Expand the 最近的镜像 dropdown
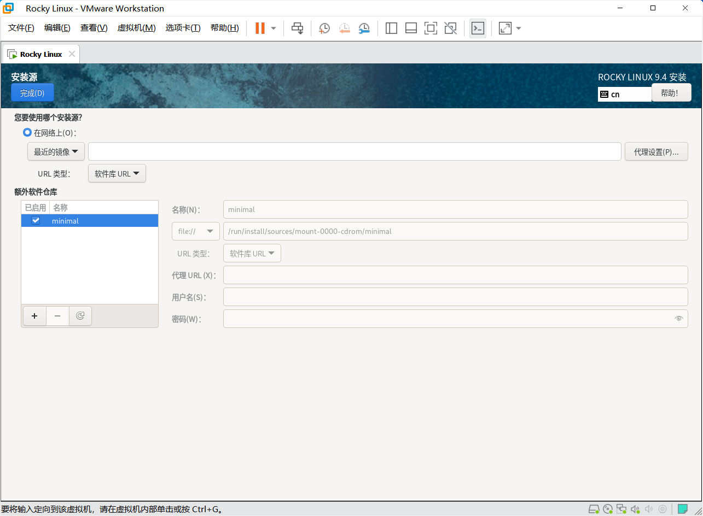The width and height of the screenshot is (703, 516). [x=56, y=152]
